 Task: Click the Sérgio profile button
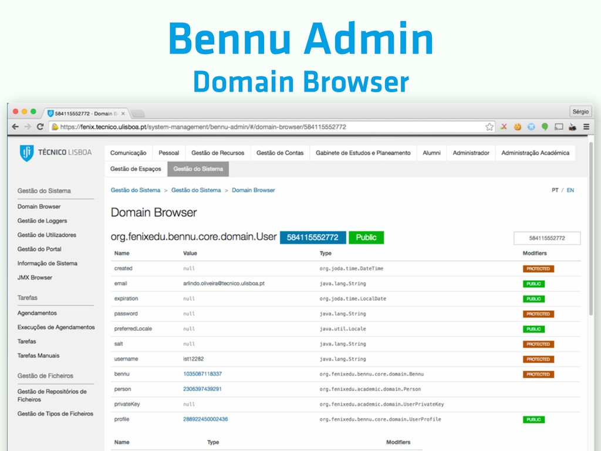[x=580, y=112]
